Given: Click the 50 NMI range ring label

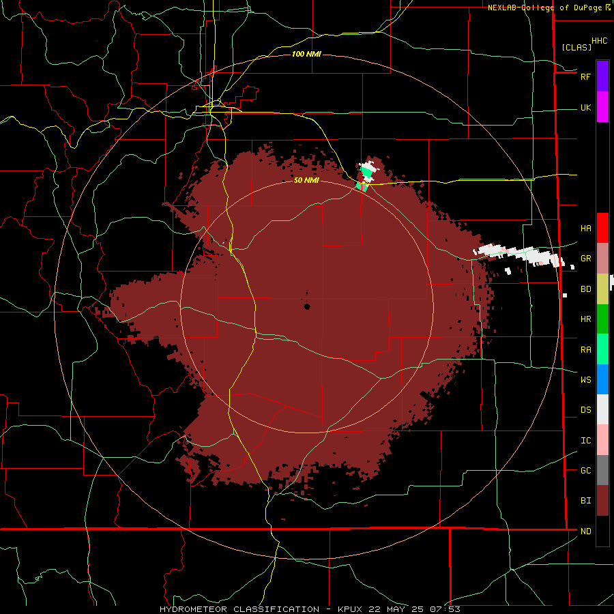Looking at the screenshot, I should (x=306, y=180).
